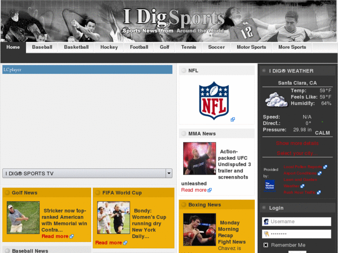The width and height of the screenshot is (338, 253).
Task: Click external link icon beside Golf Read more
Action: pos(71,236)
